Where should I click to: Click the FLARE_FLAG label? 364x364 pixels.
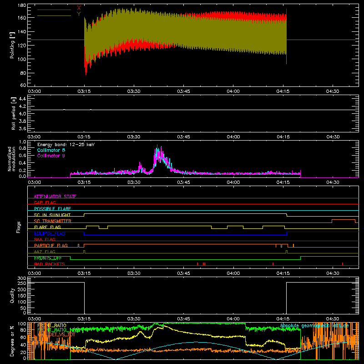point(47,227)
